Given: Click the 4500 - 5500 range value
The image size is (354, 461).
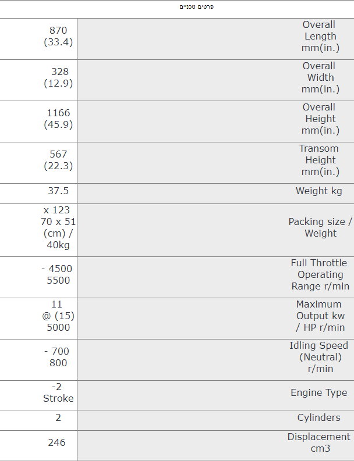Looking at the screenshot, I should pyautogui.click(x=57, y=274).
